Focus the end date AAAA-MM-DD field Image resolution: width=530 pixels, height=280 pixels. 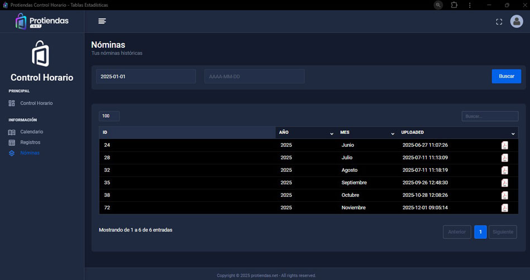click(254, 76)
